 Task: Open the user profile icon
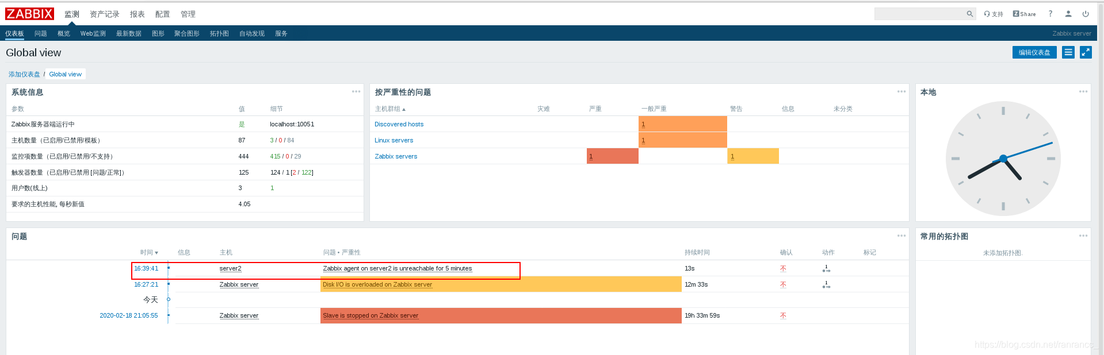1068,14
